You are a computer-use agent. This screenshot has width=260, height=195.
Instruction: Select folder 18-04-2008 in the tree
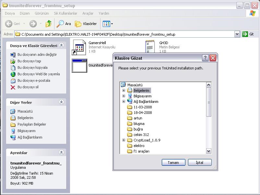point(143,113)
